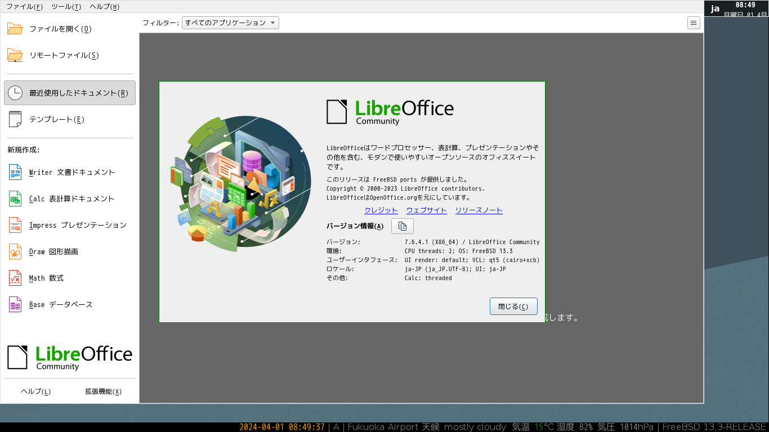Click the Copyright © 2000-2023 line
This screenshot has width=769, height=432.
coord(405,188)
